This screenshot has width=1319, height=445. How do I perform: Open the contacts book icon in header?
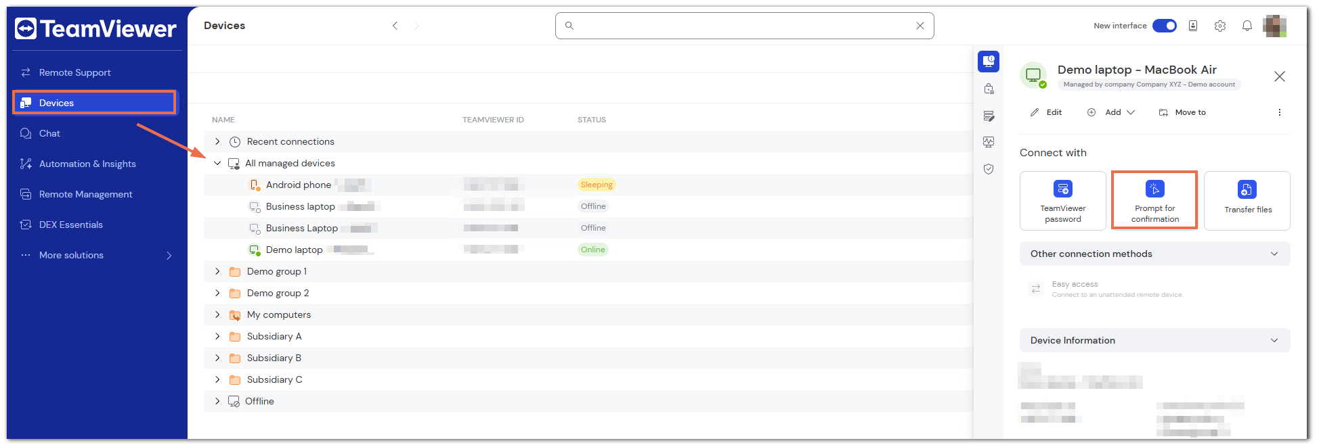1193,26
